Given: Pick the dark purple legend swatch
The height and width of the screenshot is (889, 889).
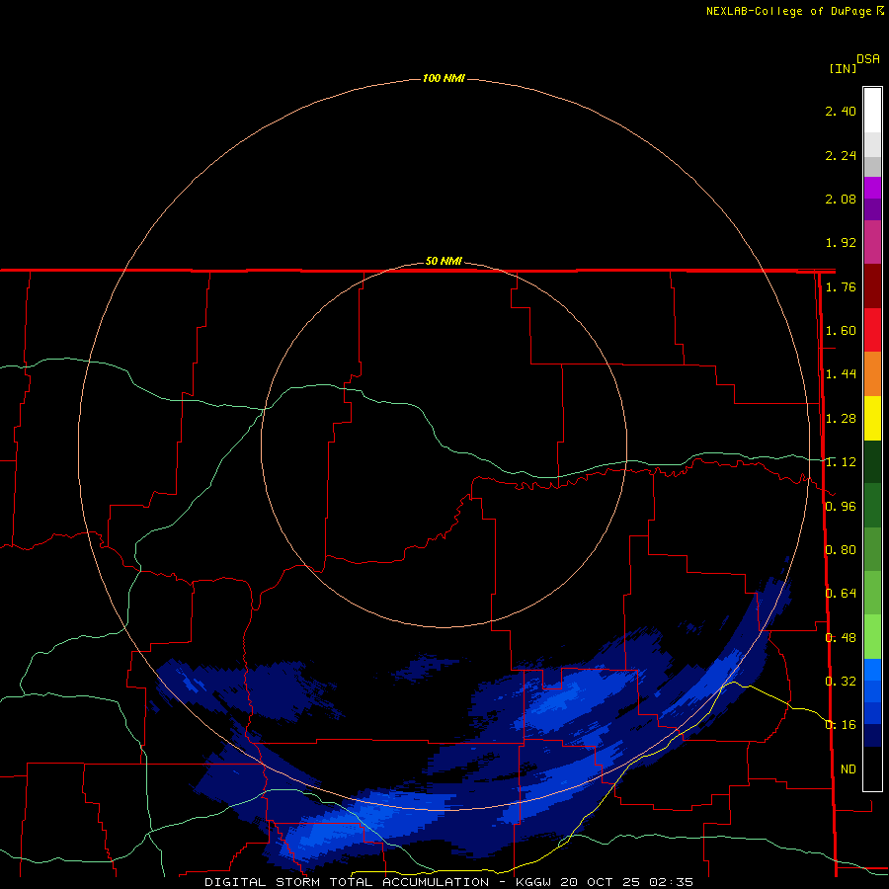Looking at the screenshot, I should (x=872, y=209).
